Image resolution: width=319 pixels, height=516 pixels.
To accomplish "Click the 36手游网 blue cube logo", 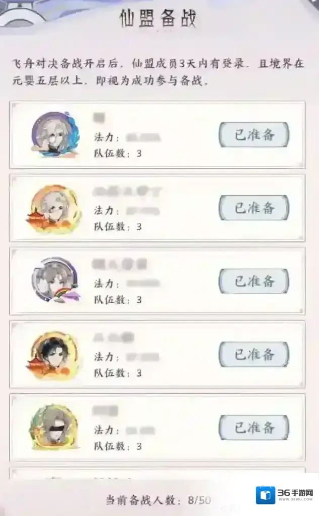I will [265, 495].
